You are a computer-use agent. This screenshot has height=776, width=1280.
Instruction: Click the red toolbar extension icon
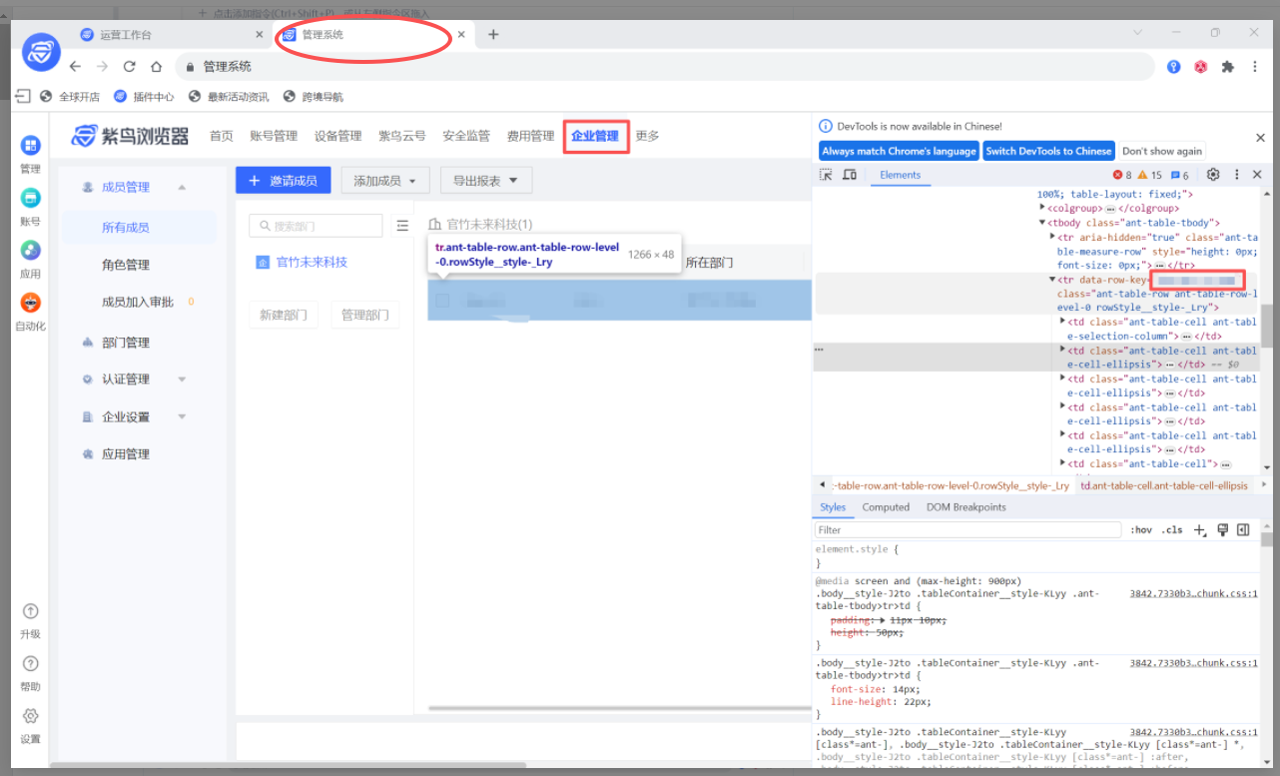[1201, 67]
